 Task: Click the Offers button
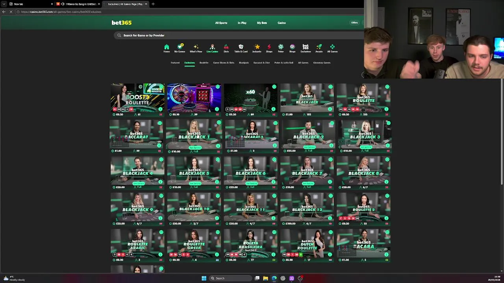pyautogui.click(x=354, y=23)
